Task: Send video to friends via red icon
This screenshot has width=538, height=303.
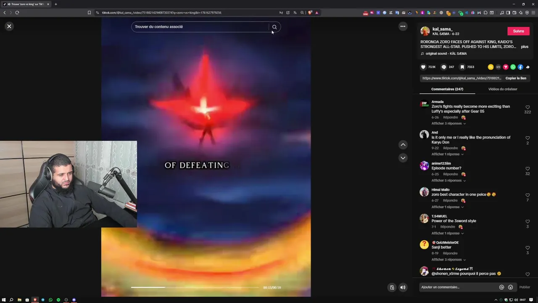Action: pyautogui.click(x=506, y=67)
